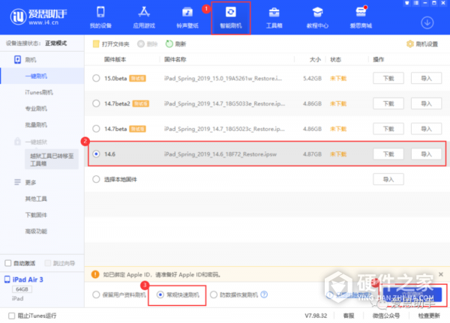
Task: Click the orange Apple ID warning icon
Action: tap(95, 274)
